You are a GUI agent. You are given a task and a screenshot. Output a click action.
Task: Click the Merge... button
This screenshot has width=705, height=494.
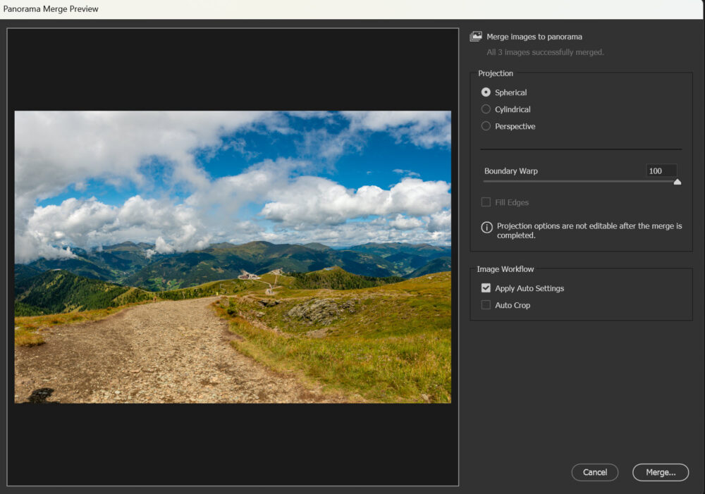(661, 472)
